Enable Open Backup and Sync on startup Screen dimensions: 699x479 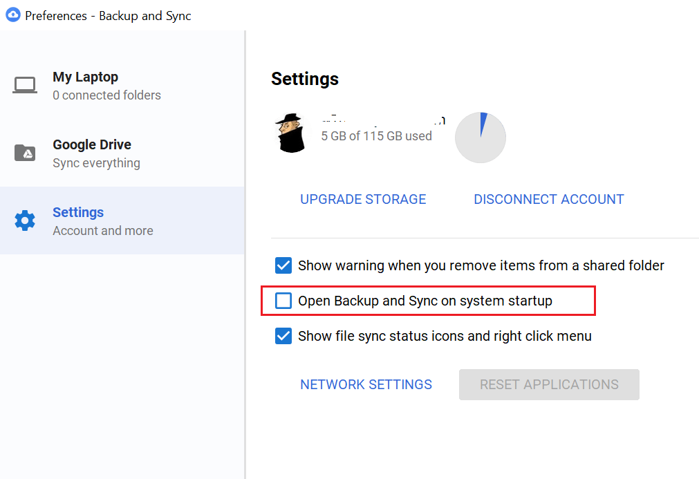[283, 301]
